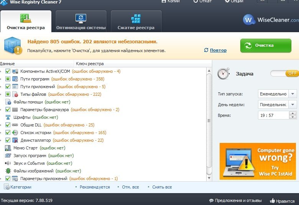Click the Компоненты ActiveX/COM icon

pyautogui.click(x=15, y=71)
